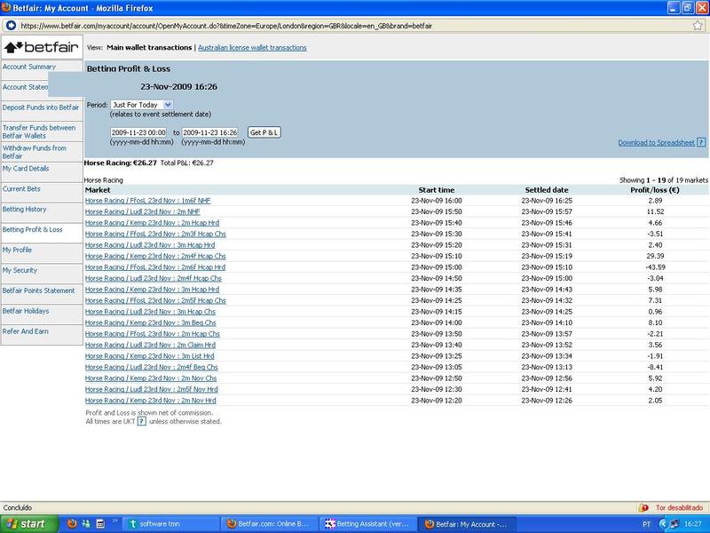Open Ludl 23rd Nov 3m Hcap Chs market

point(150,312)
